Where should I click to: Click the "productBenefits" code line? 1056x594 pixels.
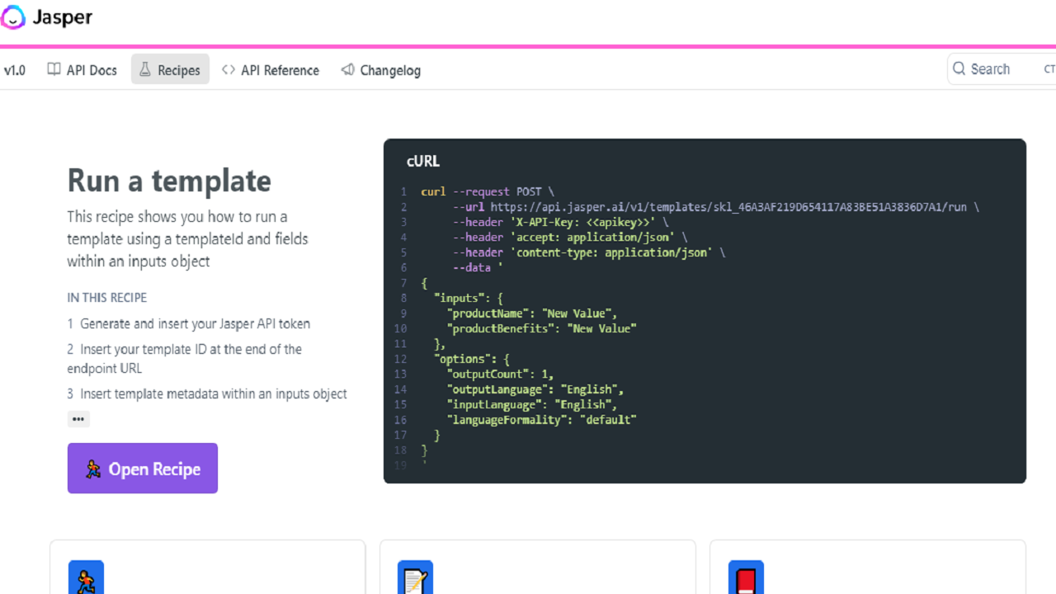[x=542, y=328]
